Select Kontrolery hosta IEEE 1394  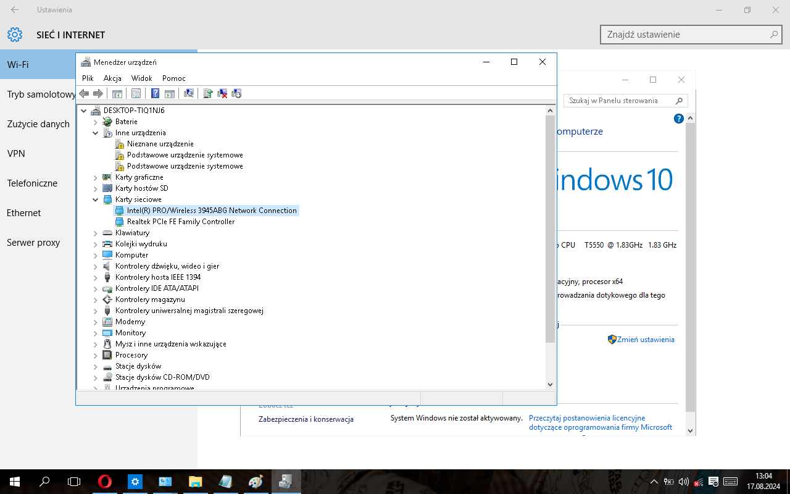point(158,277)
